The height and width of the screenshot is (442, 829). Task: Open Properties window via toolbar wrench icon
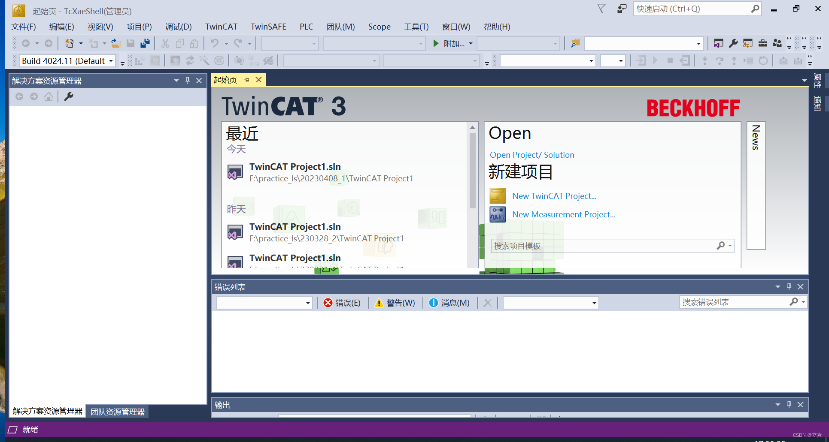pyautogui.click(x=733, y=43)
